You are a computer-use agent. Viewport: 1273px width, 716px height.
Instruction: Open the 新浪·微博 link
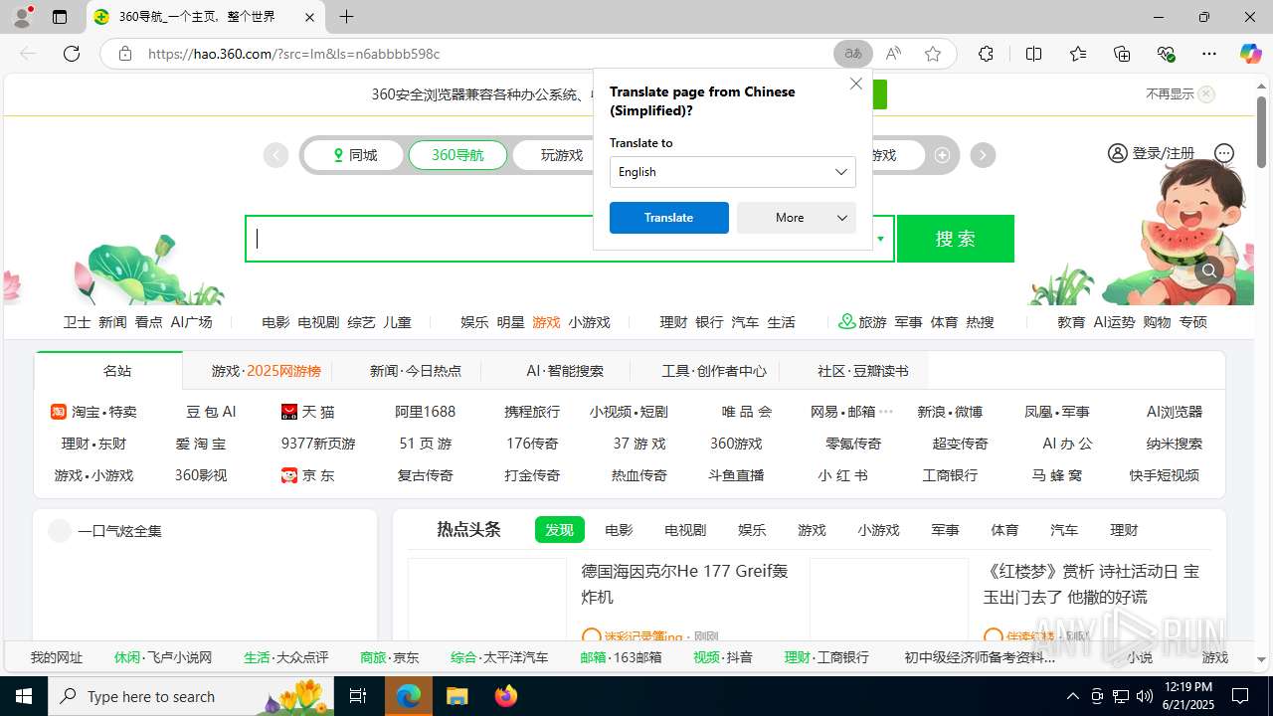coord(950,412)
